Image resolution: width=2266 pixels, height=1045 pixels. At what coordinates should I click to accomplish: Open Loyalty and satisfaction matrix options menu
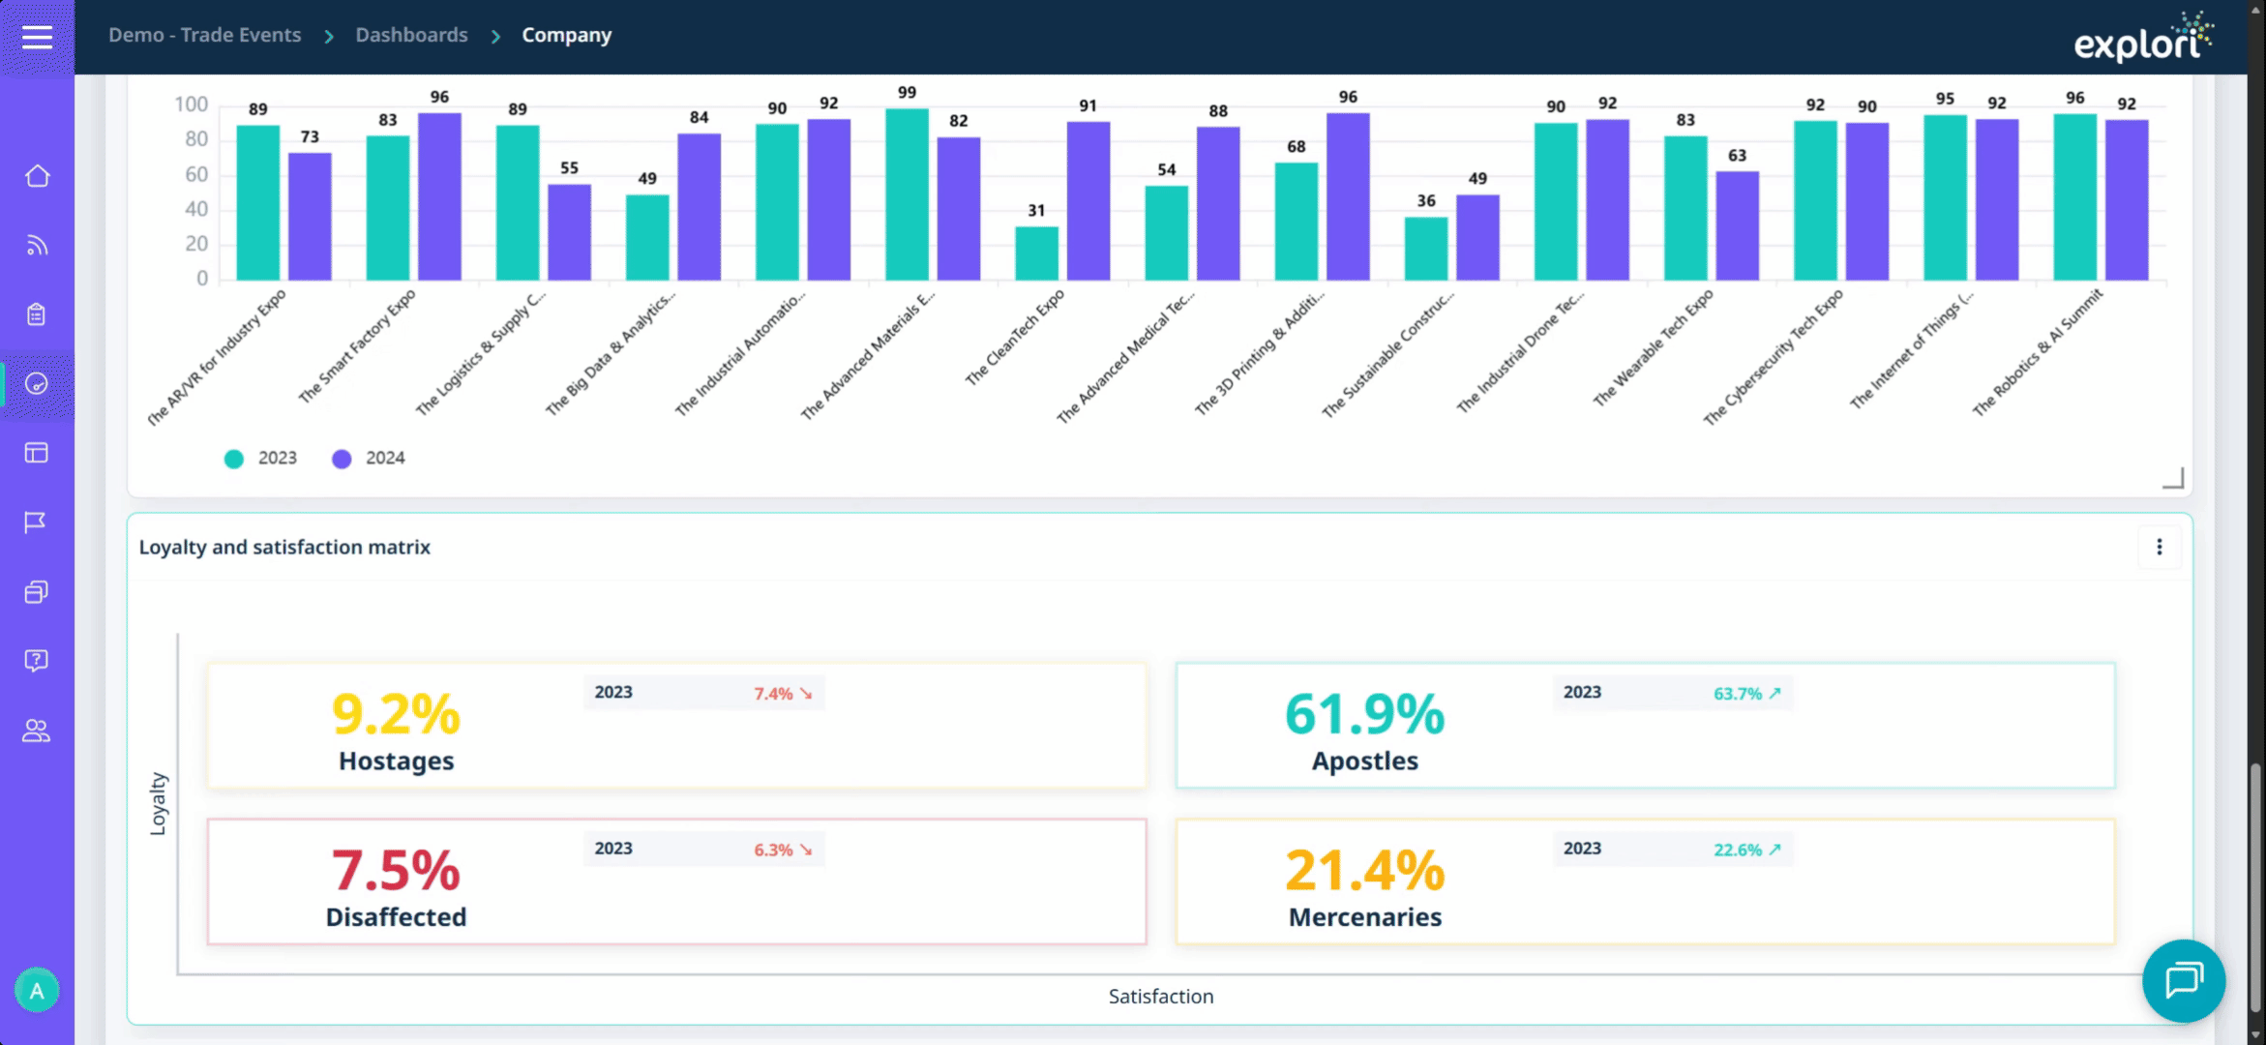[x=2159, y=547]
